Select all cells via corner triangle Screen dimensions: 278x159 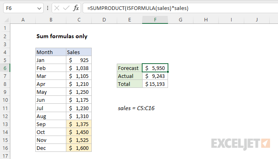(6, 20)
